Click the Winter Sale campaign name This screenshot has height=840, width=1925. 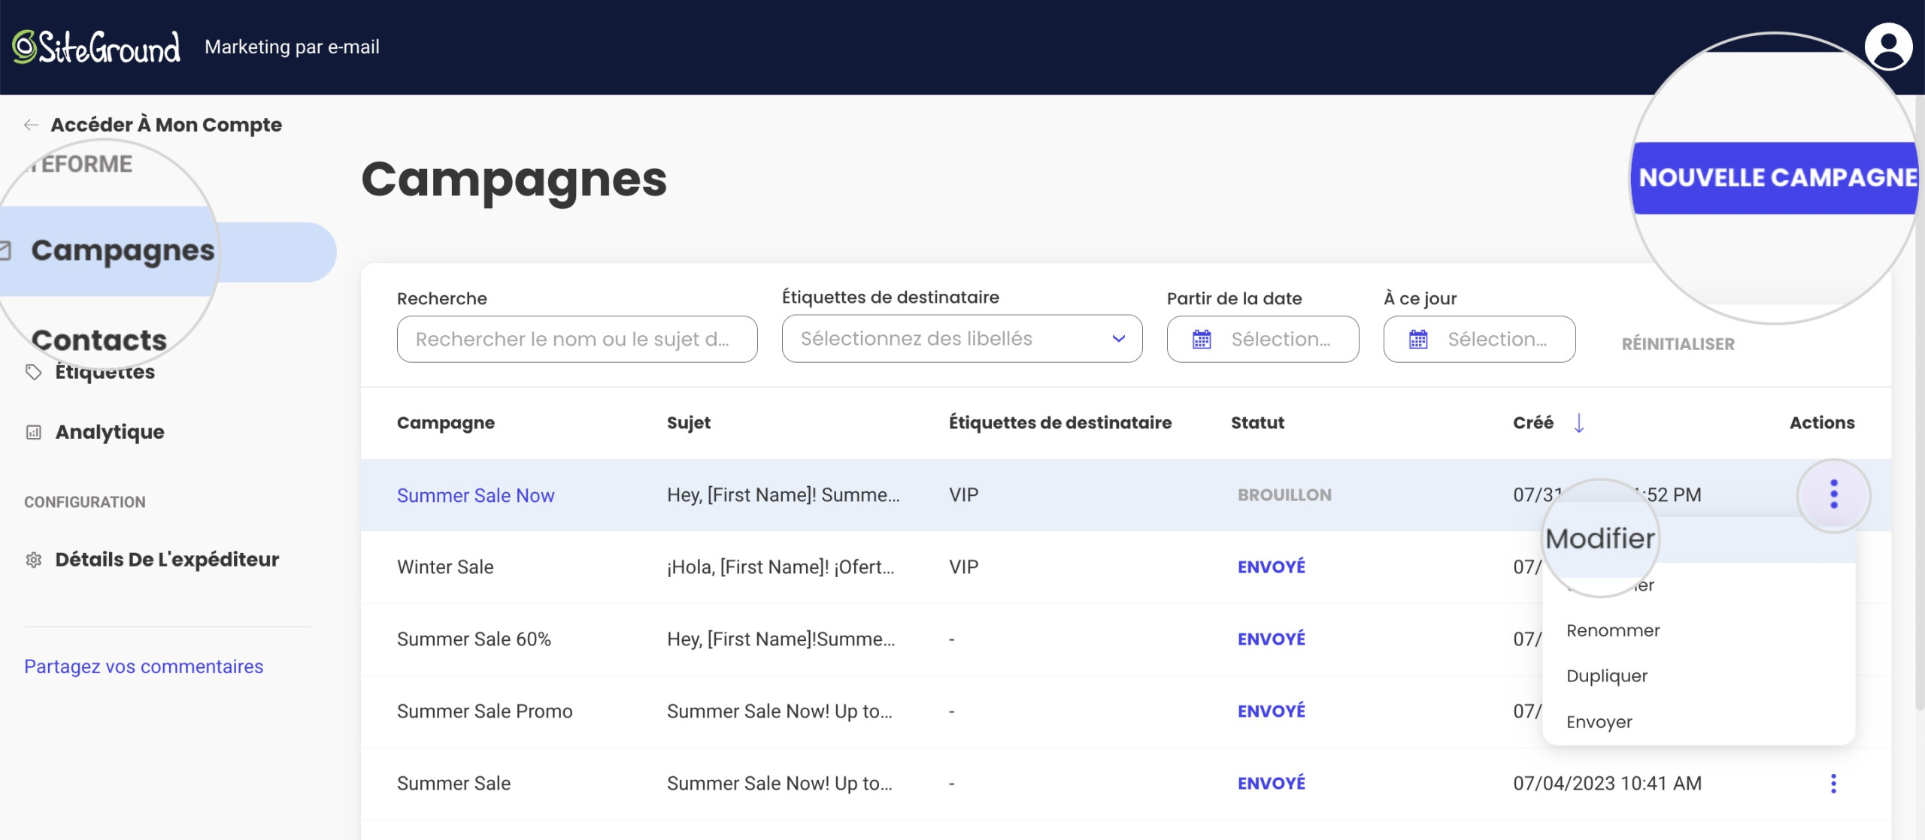pos(445,567)
